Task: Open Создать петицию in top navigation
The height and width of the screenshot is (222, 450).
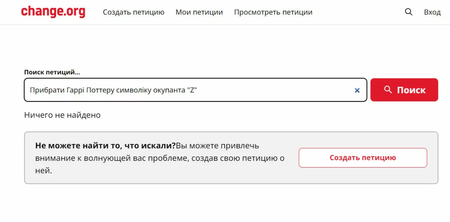Action: [x=134, y=12]
